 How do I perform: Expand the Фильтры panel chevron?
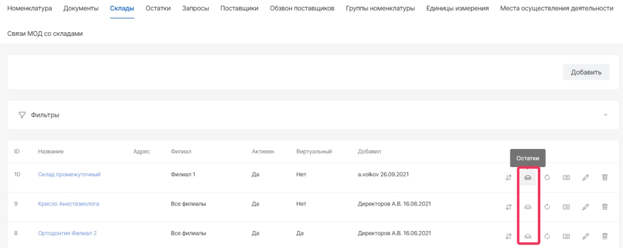point(605,115)
